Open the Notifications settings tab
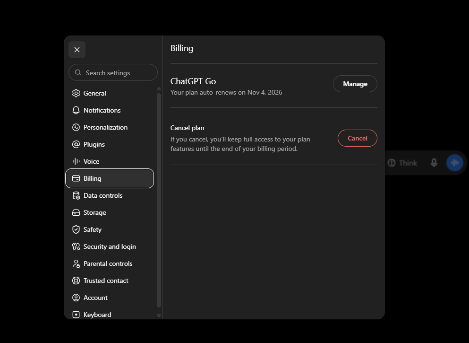Image resolution: width=469 pixels, height=343 pixels. click(110, 110)
